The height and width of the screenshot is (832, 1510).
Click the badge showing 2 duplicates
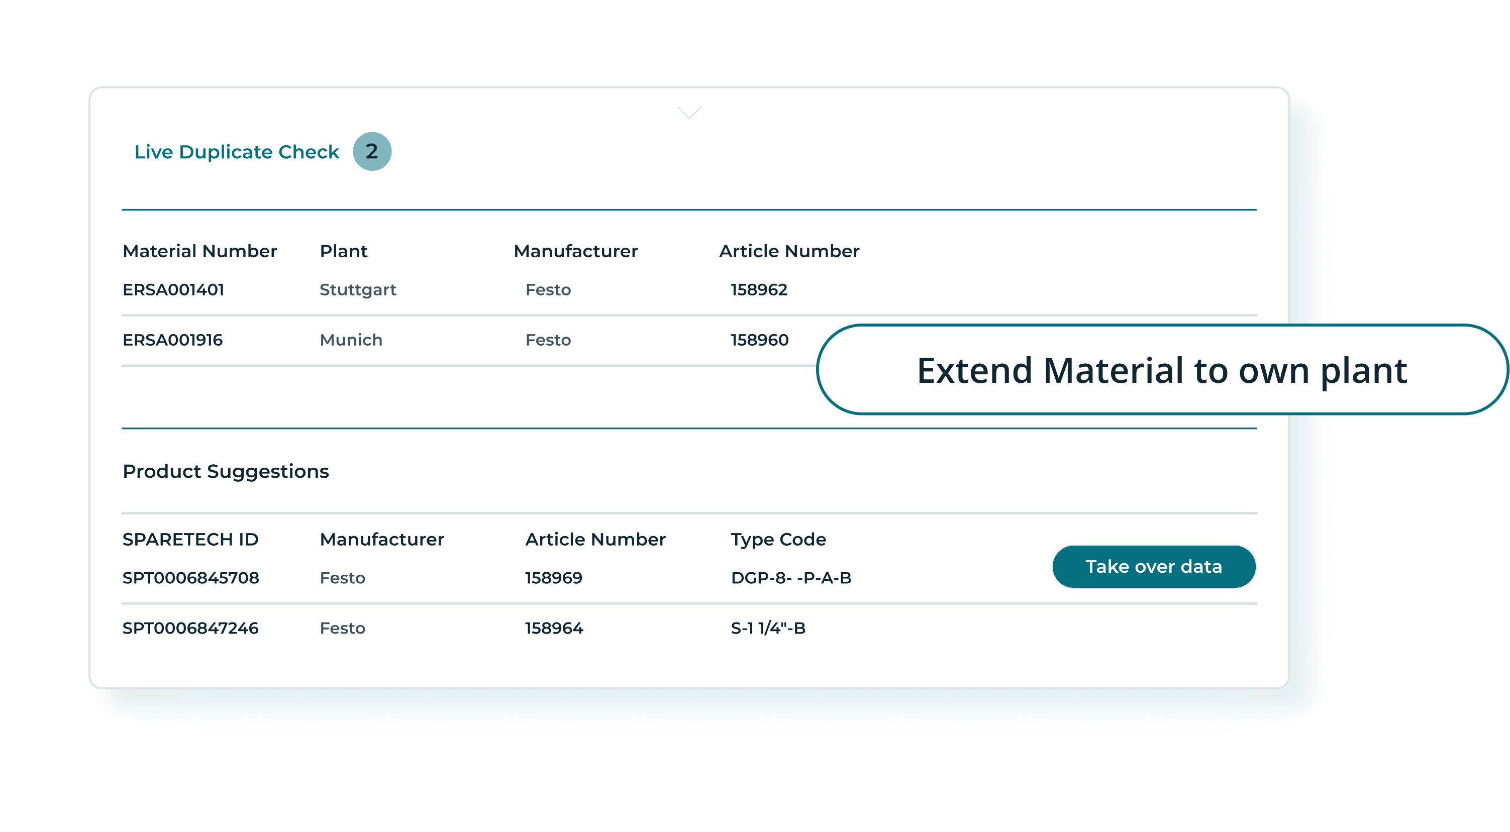pos(372,151)
